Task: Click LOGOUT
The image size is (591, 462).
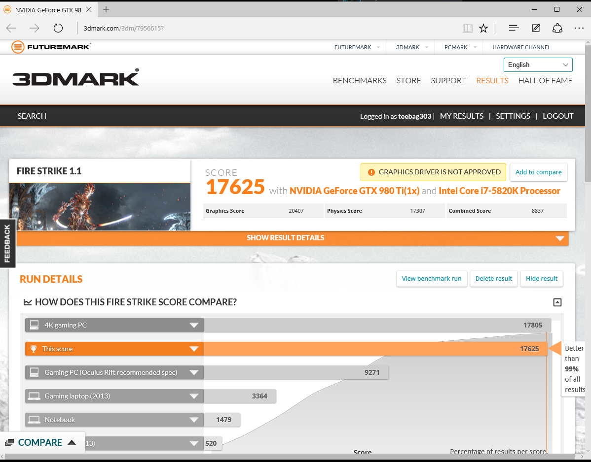Action: [x=558, y=116]
